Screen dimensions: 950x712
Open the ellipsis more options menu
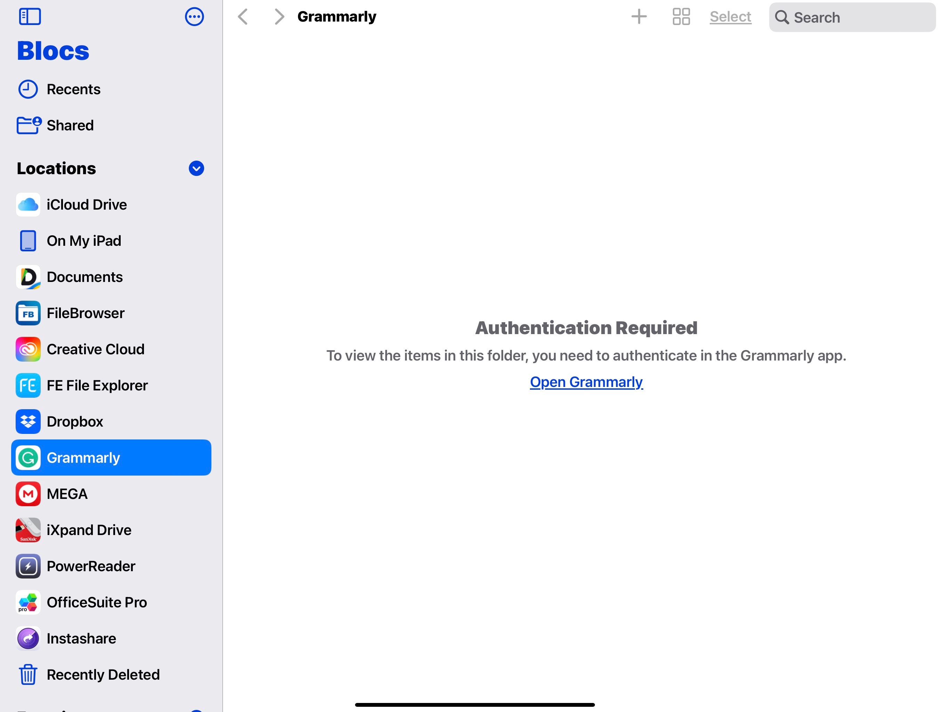click(x=194, y=17)
